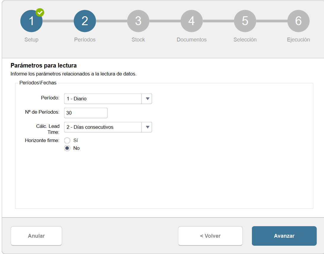324x254 pixels.
Task: Select No for Horizonte firme
Action: (x=67, y=148)
